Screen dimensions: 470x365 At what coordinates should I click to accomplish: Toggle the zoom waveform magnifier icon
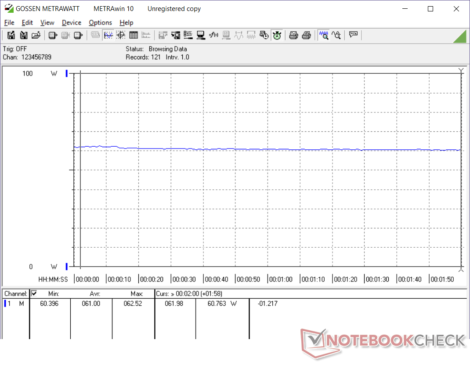324,36
